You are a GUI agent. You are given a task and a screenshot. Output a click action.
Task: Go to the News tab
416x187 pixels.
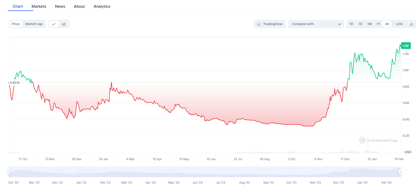[x=60, y=6]
